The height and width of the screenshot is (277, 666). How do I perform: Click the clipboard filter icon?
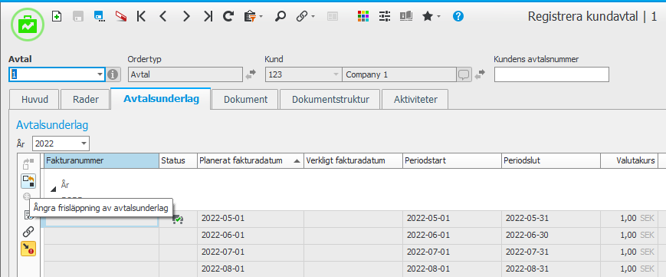click(x=250, y=17)
